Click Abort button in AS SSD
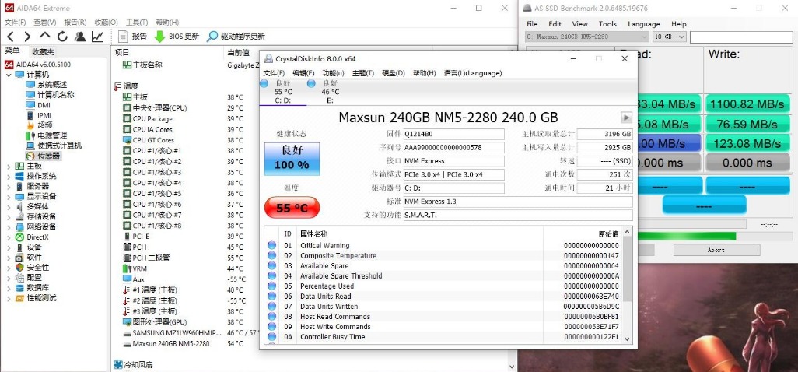Viewport: 798px width, 372px height. (x=716, y=250)
